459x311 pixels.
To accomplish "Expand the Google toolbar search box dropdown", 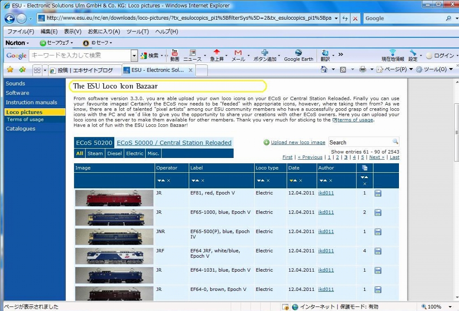I will pyautogui.click(x=134, y=55).
